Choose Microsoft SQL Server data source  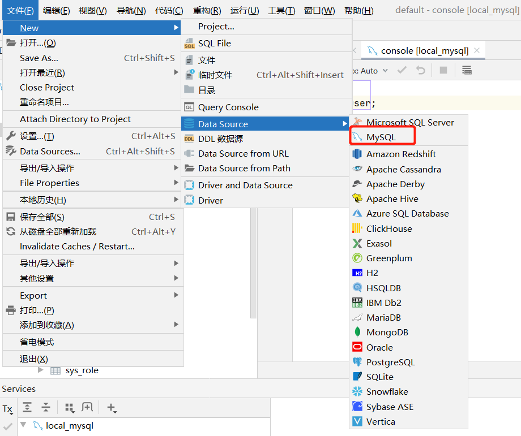[409, 122]
